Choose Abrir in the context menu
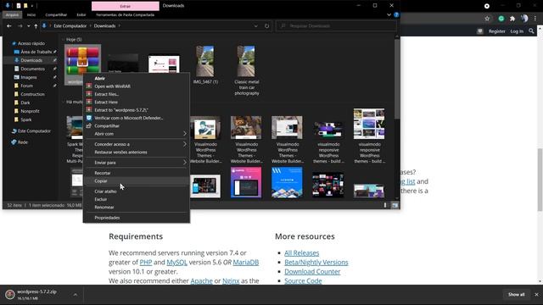 click(x=137, y=78)
